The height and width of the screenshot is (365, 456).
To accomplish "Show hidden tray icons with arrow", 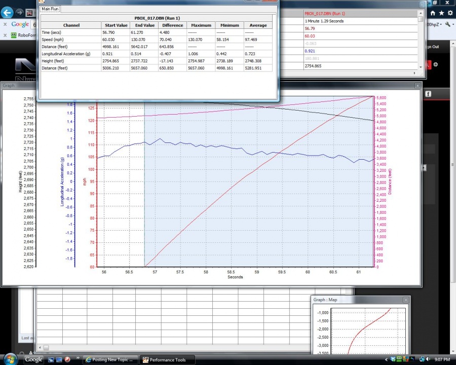I will pos(386,360).
